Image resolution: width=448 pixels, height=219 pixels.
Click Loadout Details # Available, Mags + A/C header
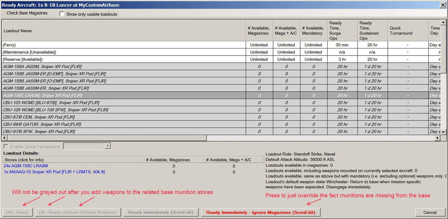[x=234, y=160]
